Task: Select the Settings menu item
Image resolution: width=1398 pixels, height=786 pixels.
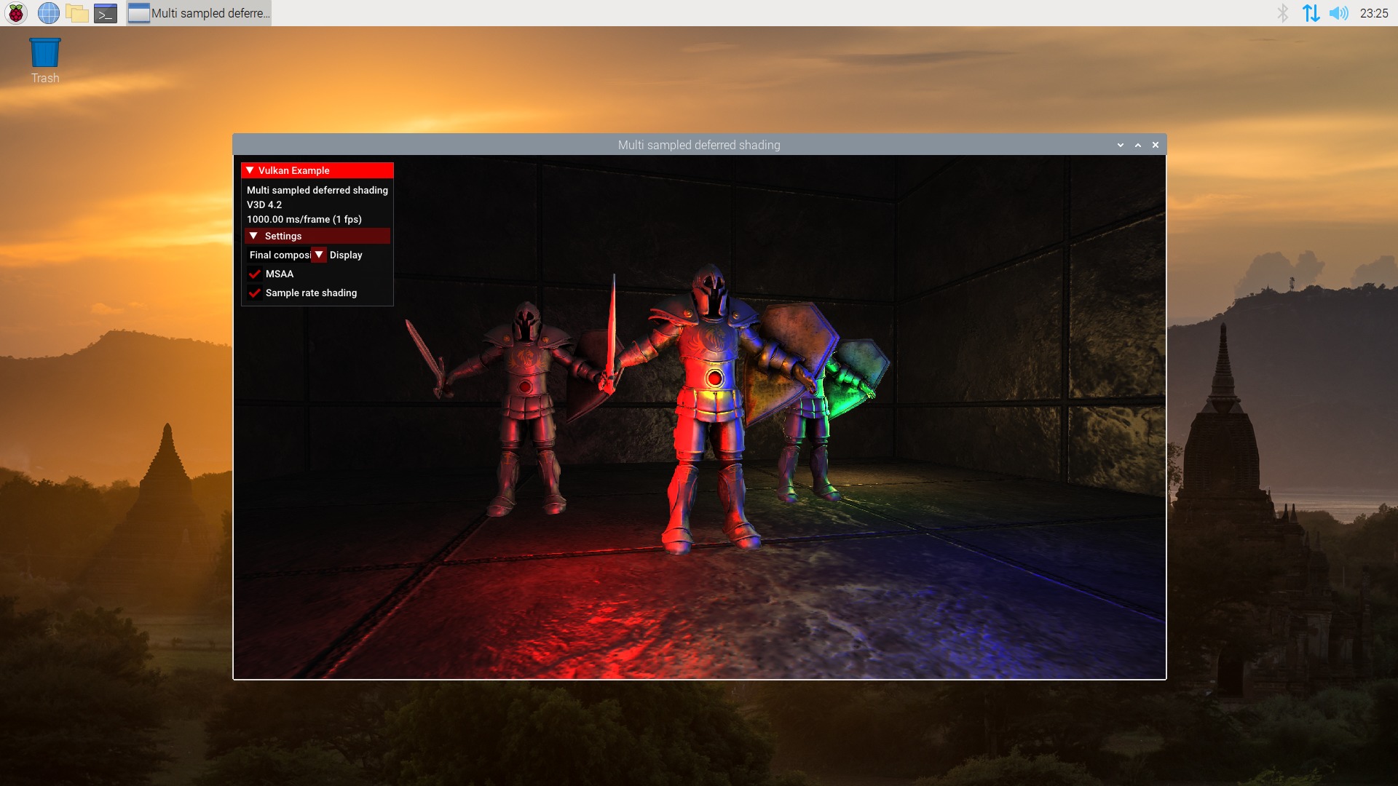Action: [283, 235]
